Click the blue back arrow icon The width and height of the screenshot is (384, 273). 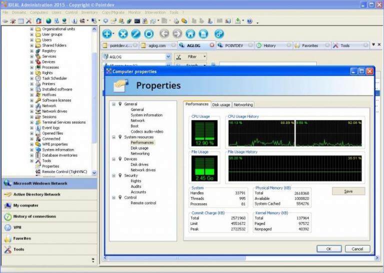(x=164, y=34)
